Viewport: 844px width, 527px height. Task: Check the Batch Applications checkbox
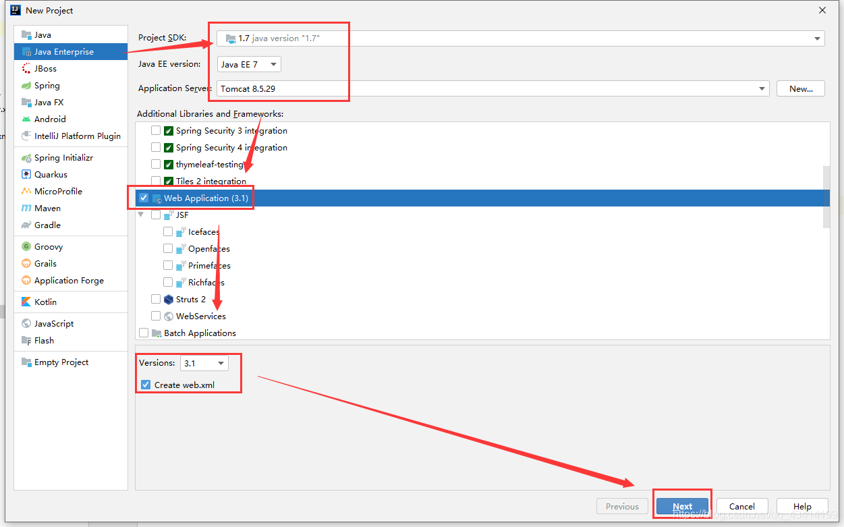tap(144, 333)
